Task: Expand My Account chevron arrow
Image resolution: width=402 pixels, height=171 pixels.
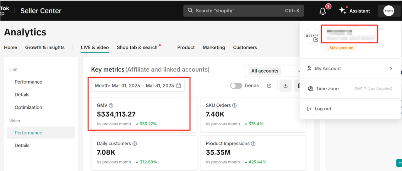Action: (391, 69)
